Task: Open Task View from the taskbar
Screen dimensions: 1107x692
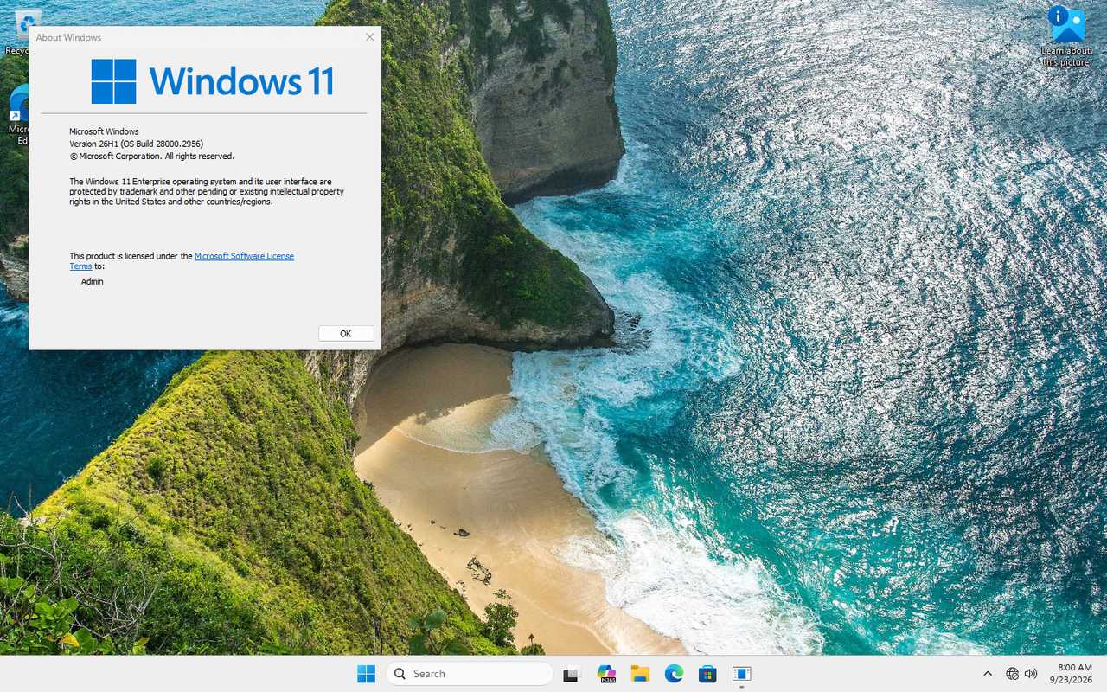Action: [x=571, y=674]
